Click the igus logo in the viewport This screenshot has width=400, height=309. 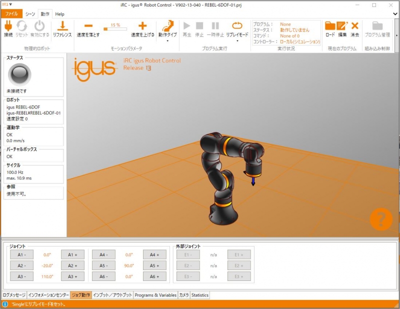click(x=94, y=69)
